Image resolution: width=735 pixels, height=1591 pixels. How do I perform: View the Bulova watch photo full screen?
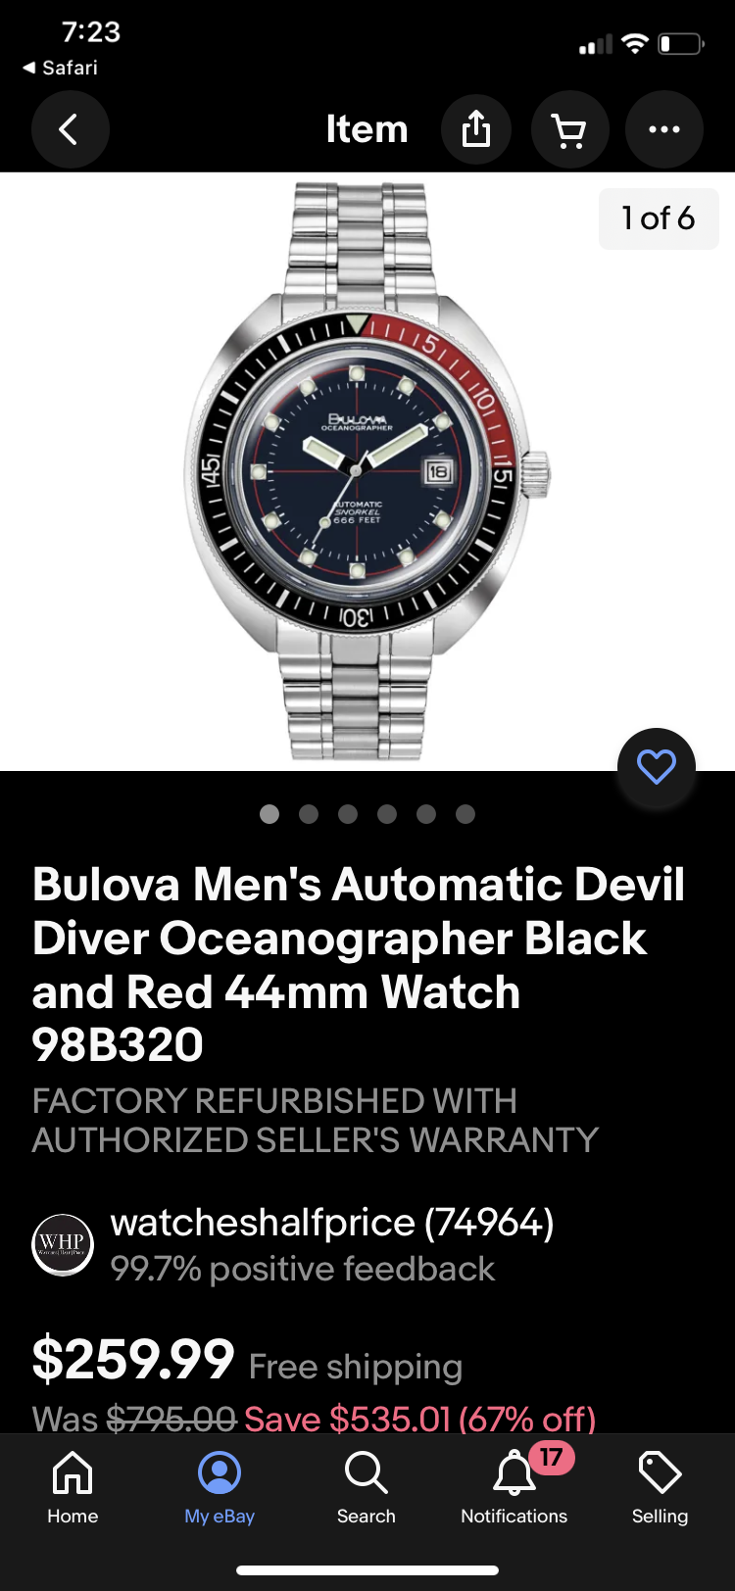[x=367, y=471]
